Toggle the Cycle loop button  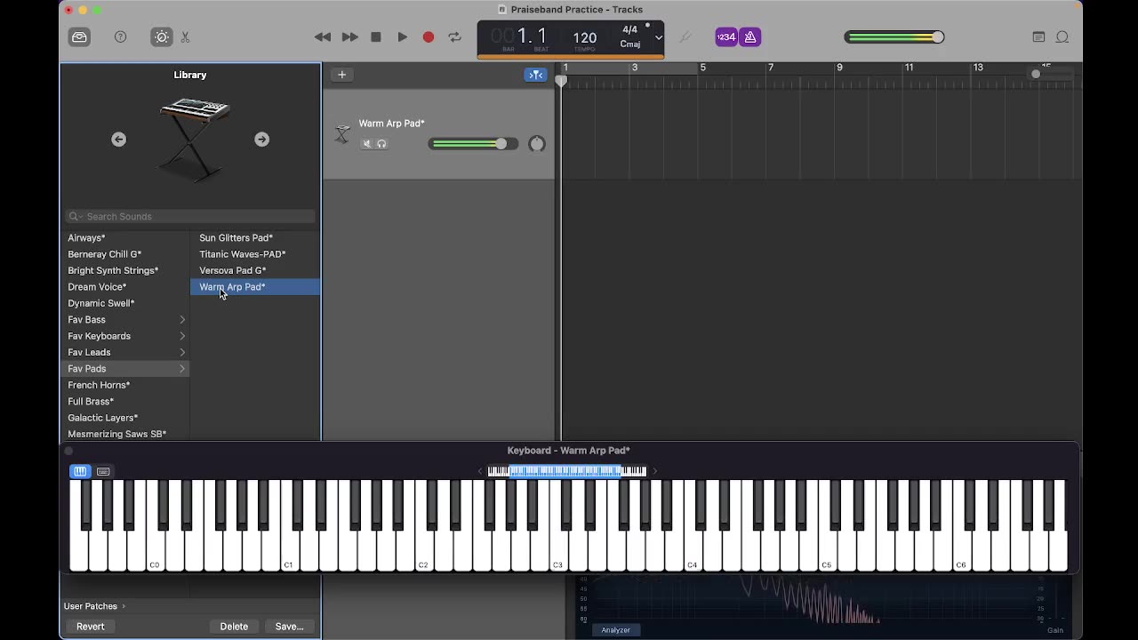click(x=454, y=37)
